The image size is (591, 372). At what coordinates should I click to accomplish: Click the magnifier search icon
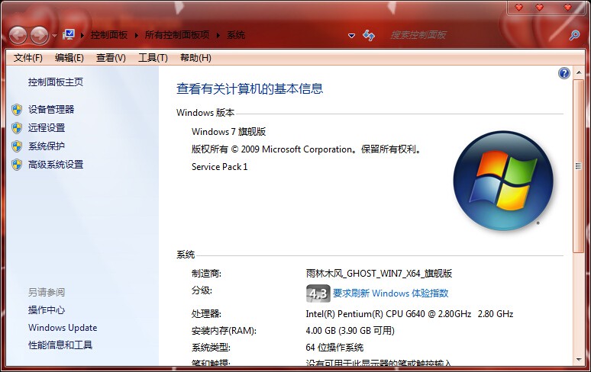click(x=574, y=35)
